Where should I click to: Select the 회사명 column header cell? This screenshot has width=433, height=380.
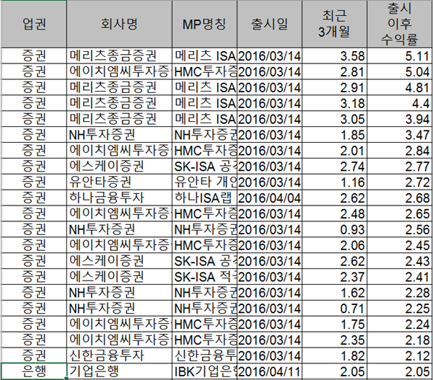click(x=119, y=24)
